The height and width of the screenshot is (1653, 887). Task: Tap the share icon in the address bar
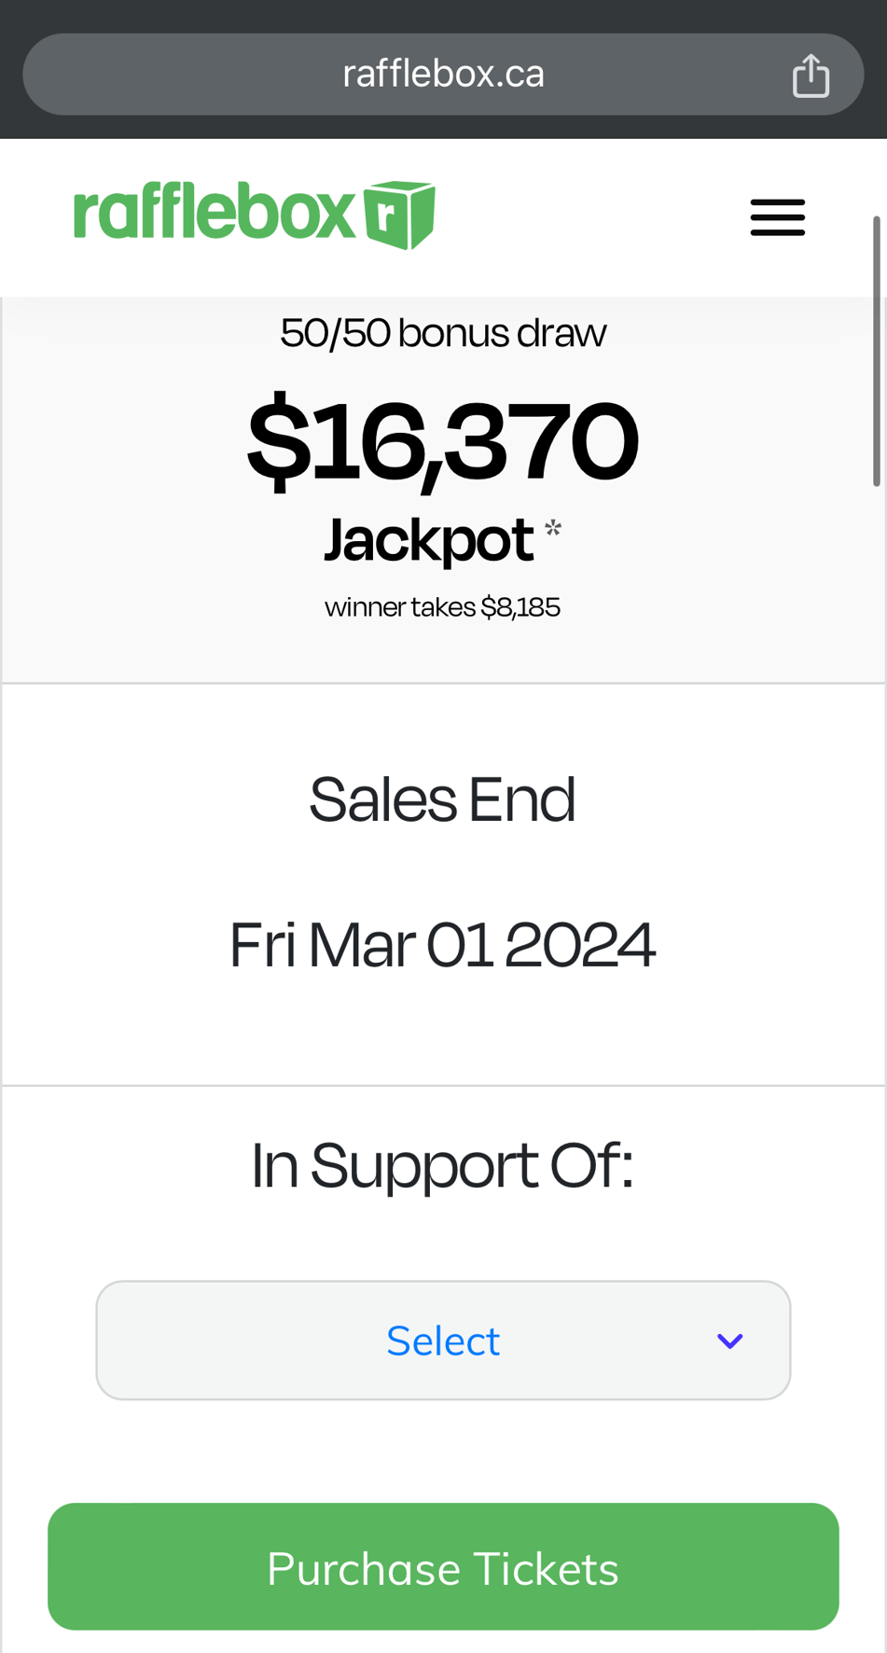click(x=811, y=75)
